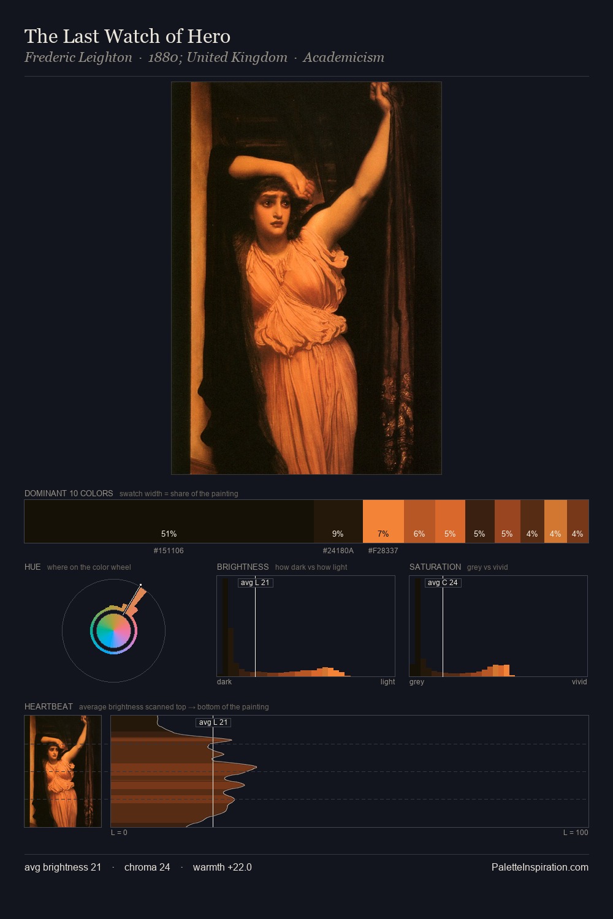
Task: Click the SATURATION section heading
Action: 435,567
